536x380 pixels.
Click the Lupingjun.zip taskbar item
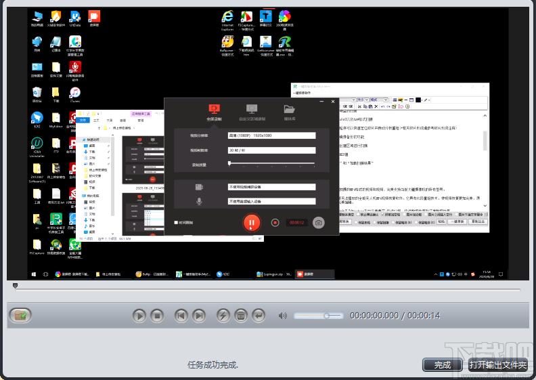coord(274,274)
